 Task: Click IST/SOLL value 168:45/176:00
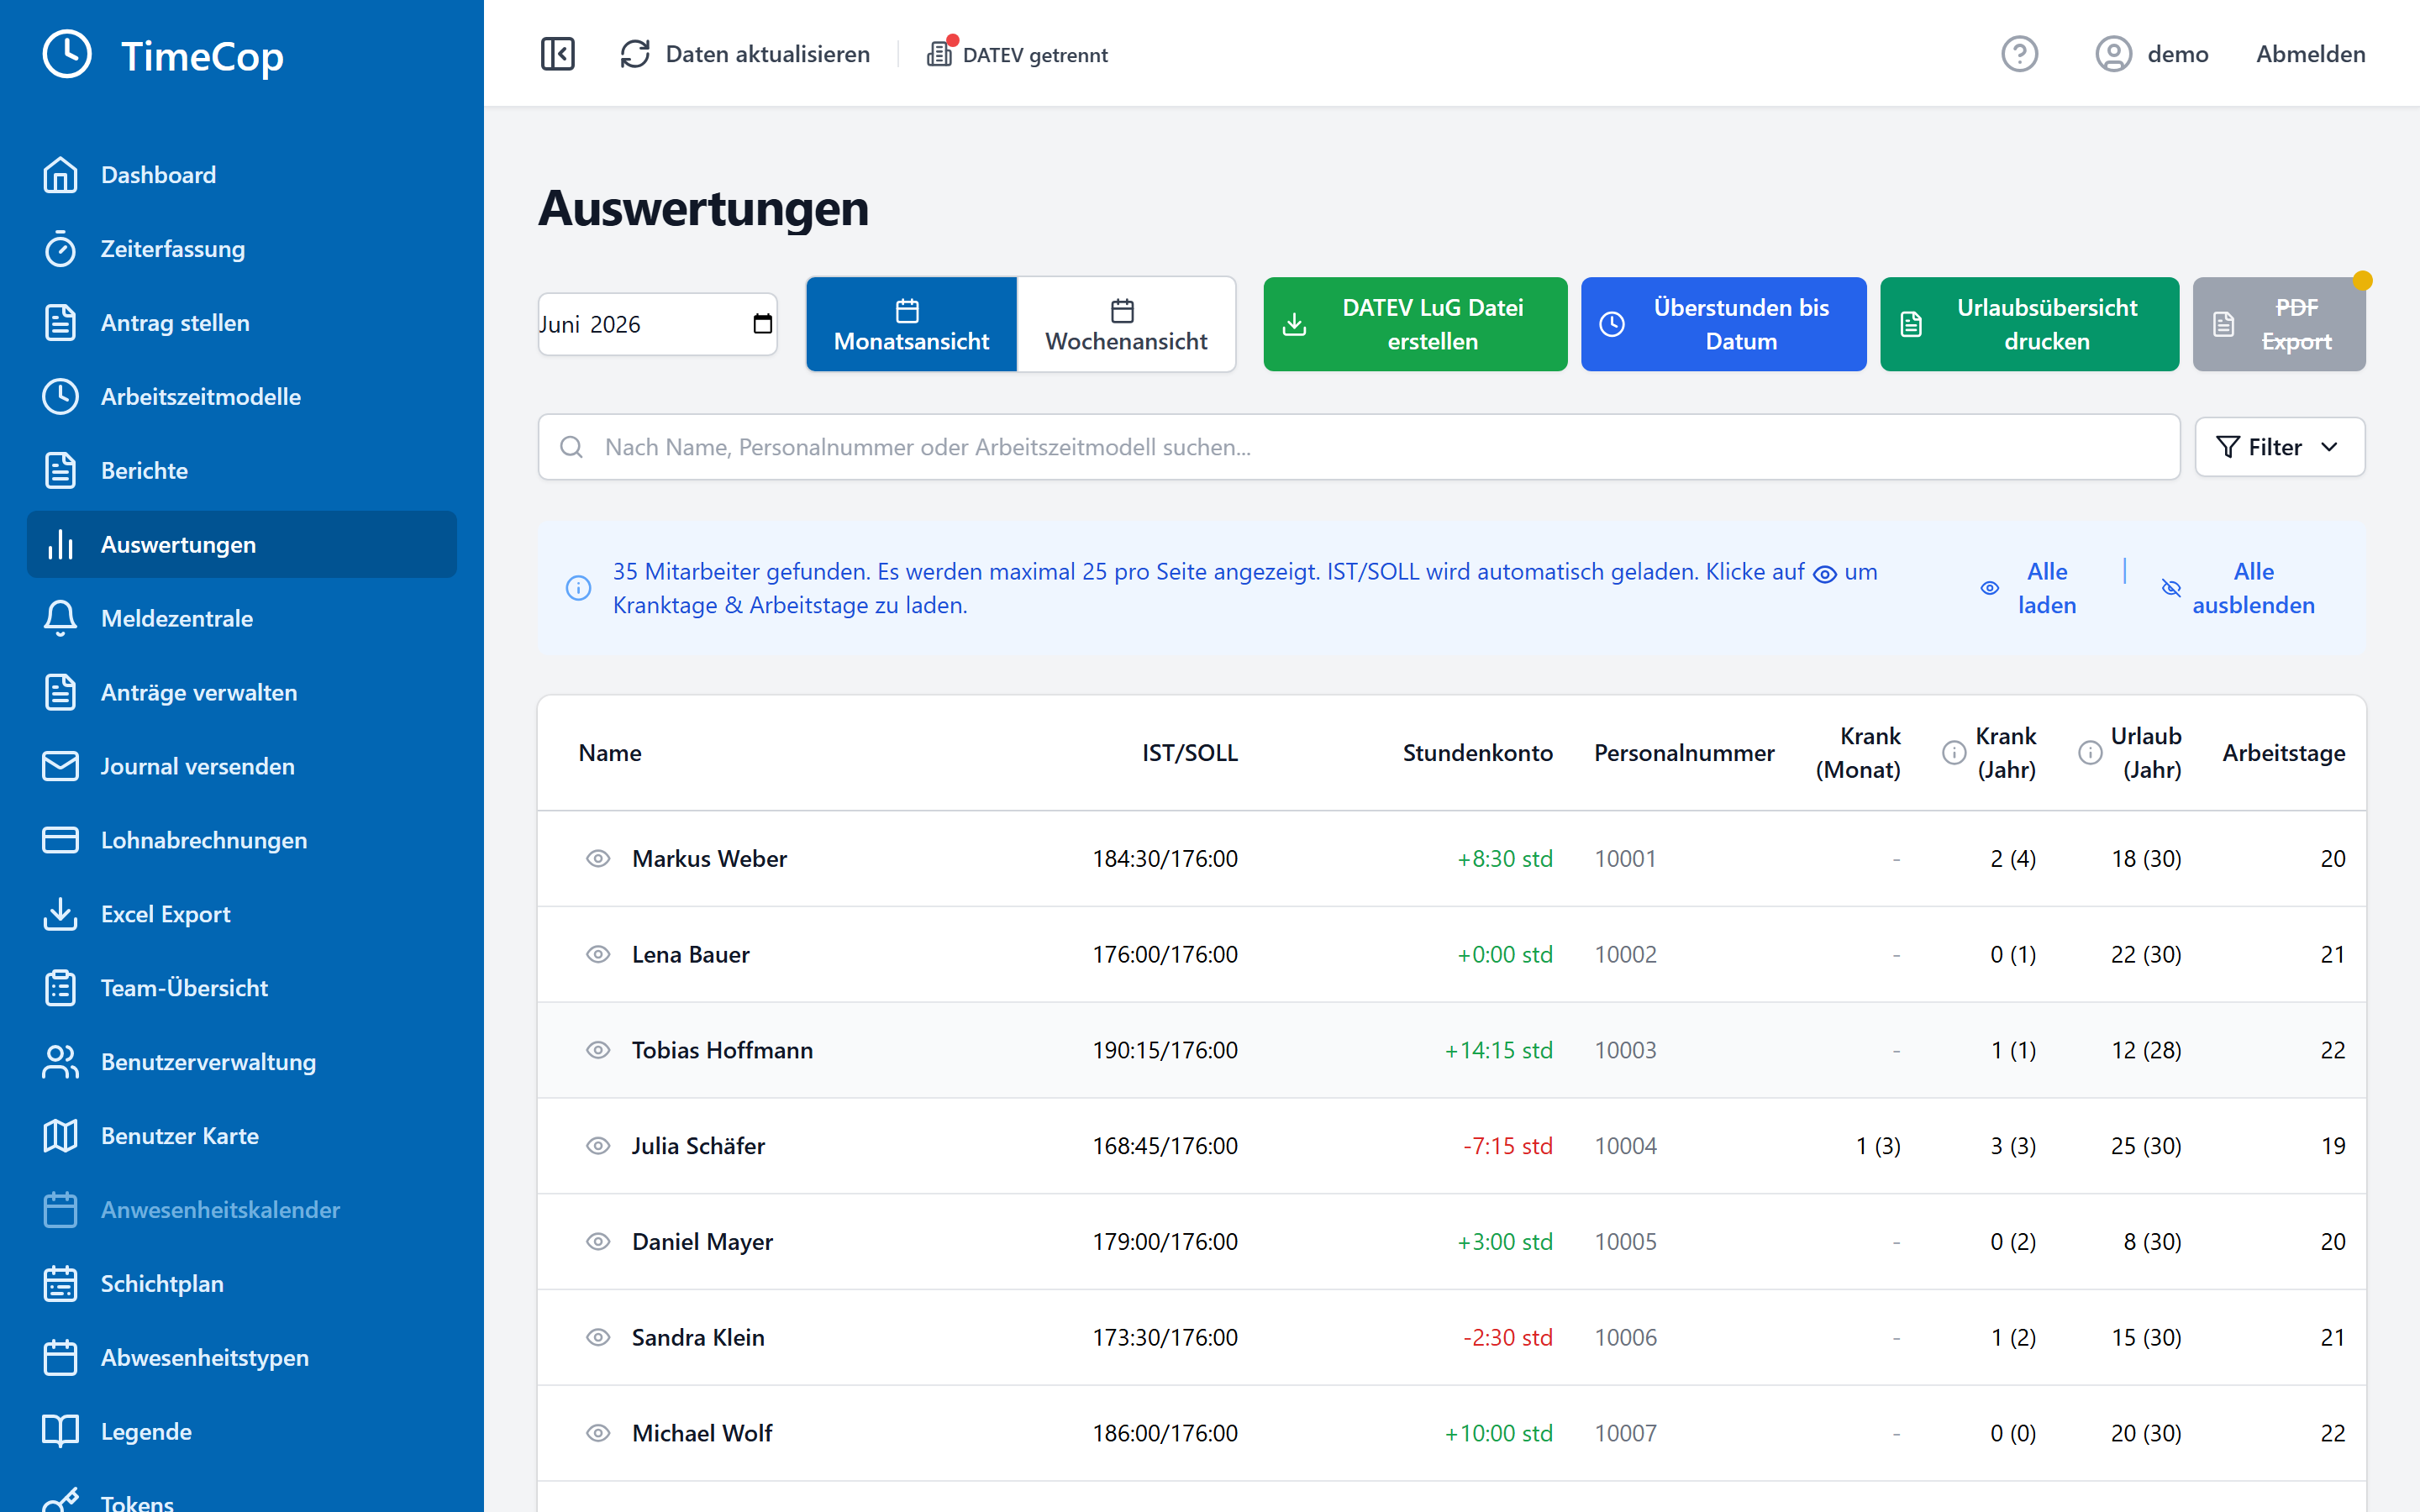[x=1165, y=1146]
